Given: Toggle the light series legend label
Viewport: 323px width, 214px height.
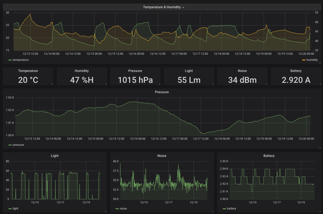Looking at the screenshot, I should [15, 209].
